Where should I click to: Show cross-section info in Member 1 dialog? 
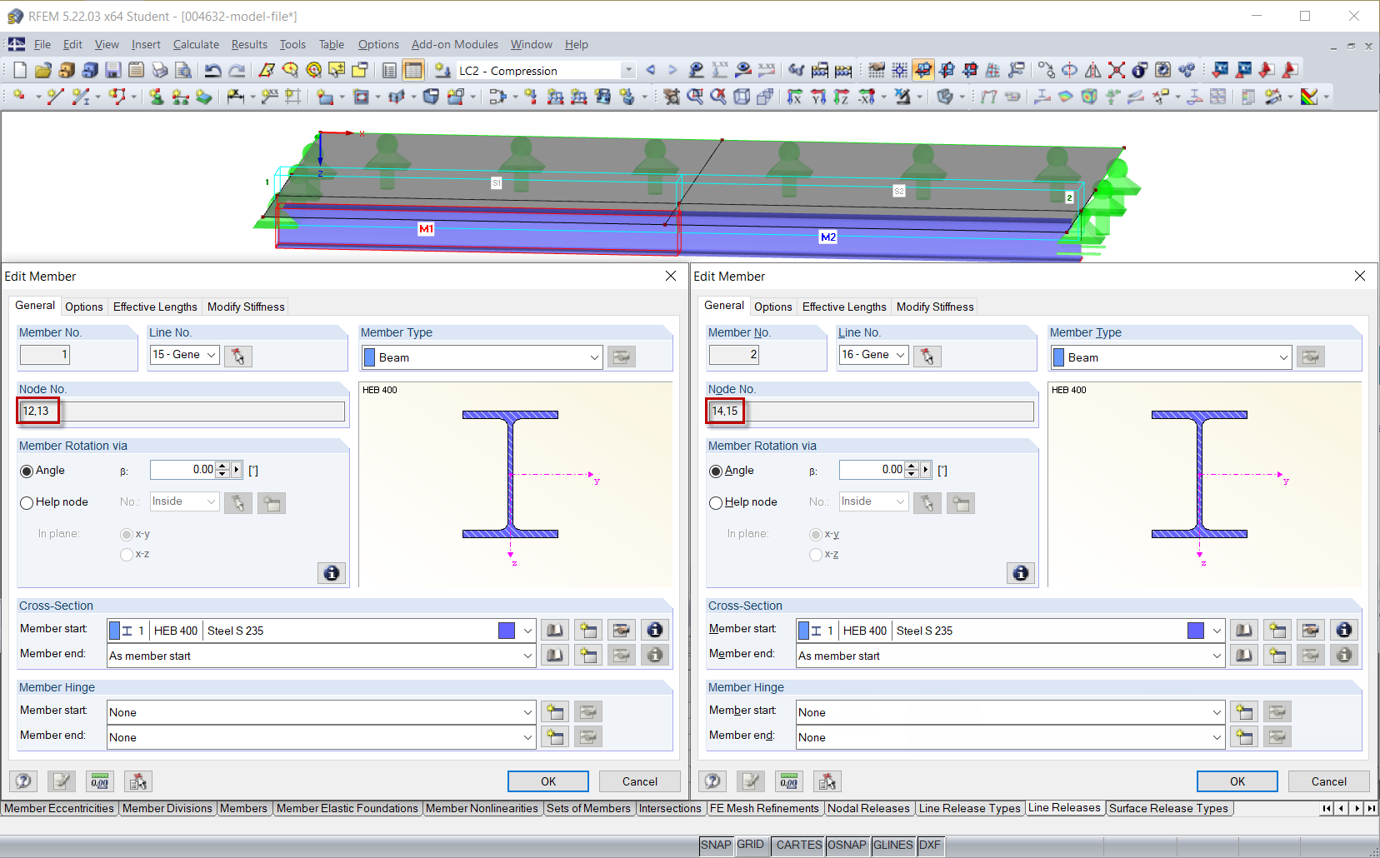[655, 631]
